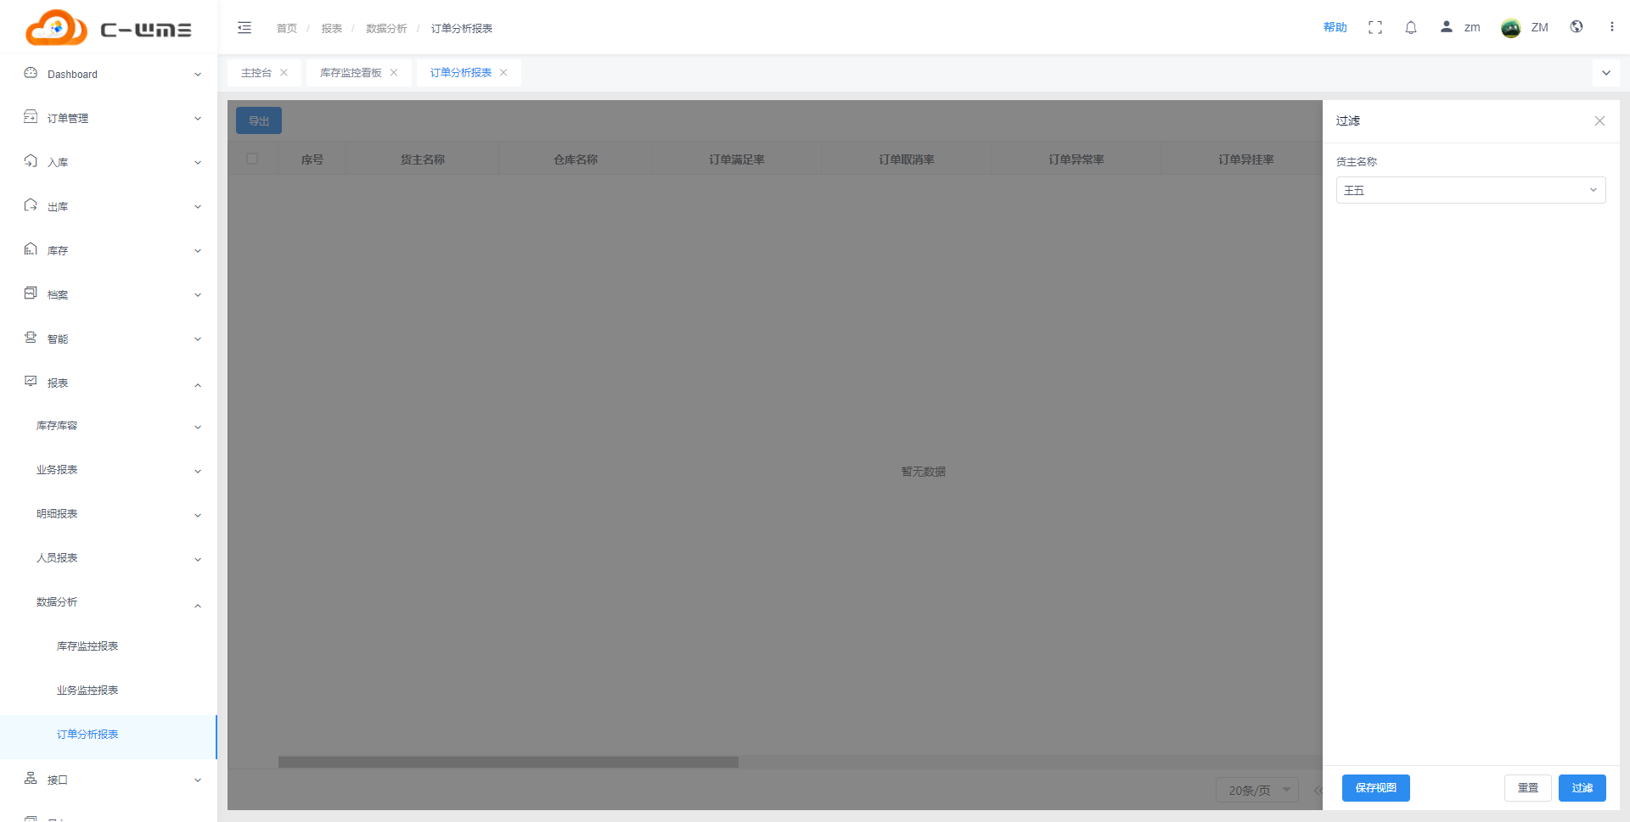The width and height of the screenshot is (1630, 822).
Task: Collapse the 报表 menu chevron
Action: [198, 385]
